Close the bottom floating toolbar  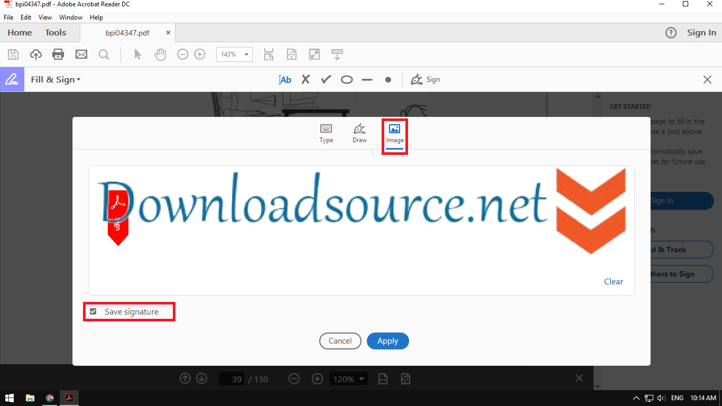coord(579,378)
